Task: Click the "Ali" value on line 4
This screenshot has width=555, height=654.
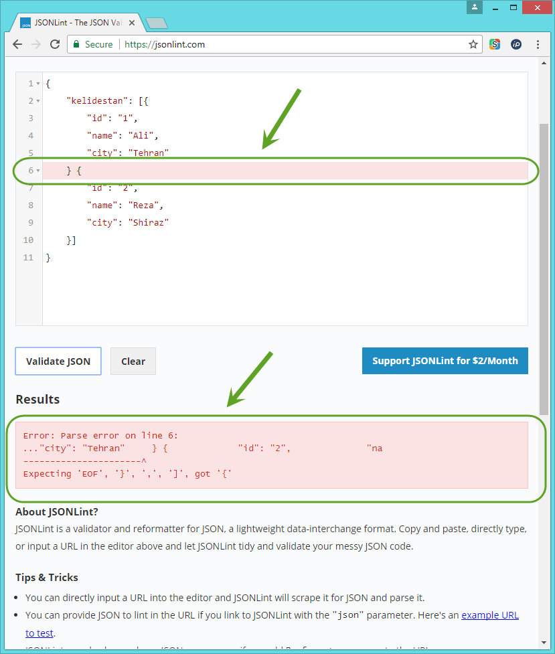Action: [x=141, y=136]
